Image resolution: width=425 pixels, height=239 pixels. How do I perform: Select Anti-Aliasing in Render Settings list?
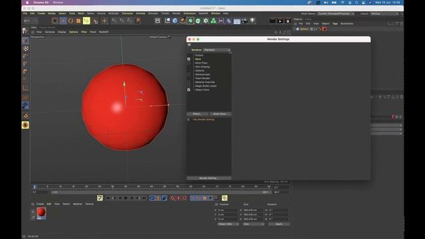click(203, 66)
